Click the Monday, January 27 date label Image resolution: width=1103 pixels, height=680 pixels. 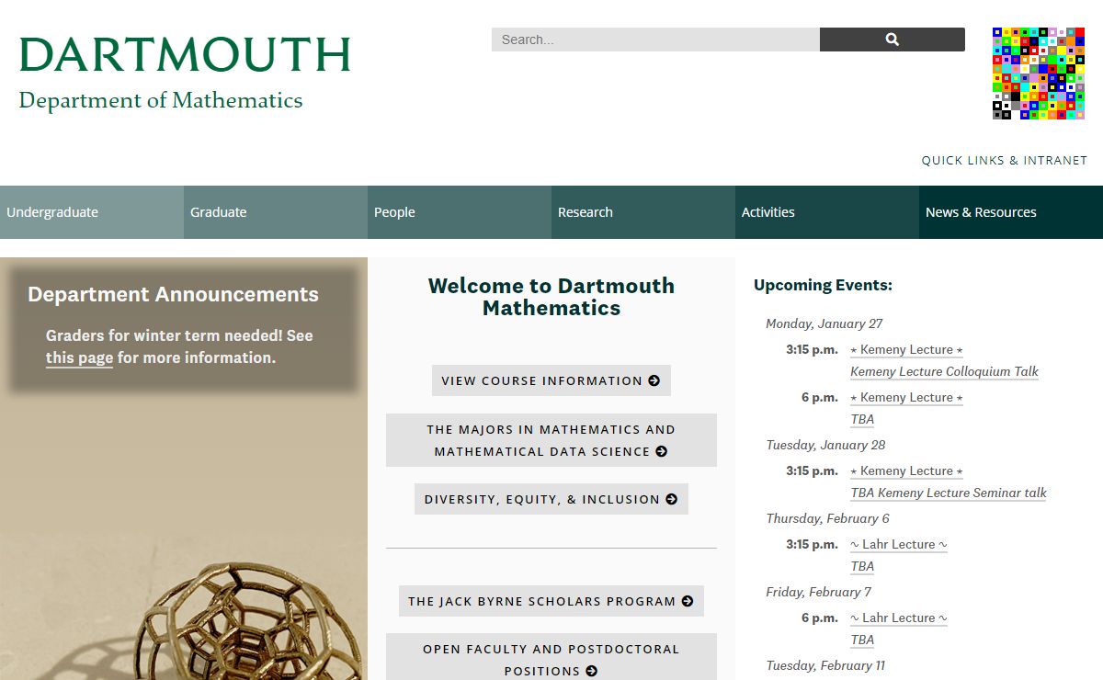[x=824, y=323]
